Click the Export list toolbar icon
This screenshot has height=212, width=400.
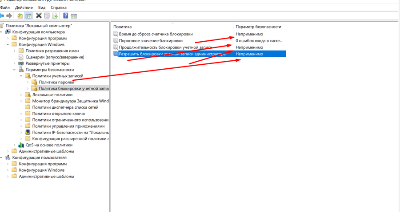[x=55, y=16]
